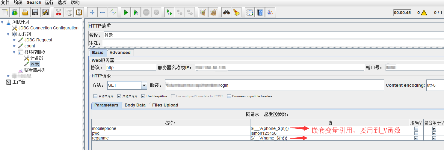Toggle the Use KeepAlive checkbox
The width and height of the screenshot is (444, 150).
pos(144,96)
